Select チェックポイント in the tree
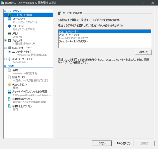This screenshot has height=149, width=158. tap(20, 85)
